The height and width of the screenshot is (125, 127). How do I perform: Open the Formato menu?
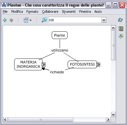32,12
